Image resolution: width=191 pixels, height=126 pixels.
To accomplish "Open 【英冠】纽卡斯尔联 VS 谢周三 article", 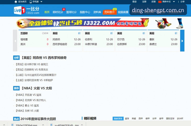I will (32, 64).
